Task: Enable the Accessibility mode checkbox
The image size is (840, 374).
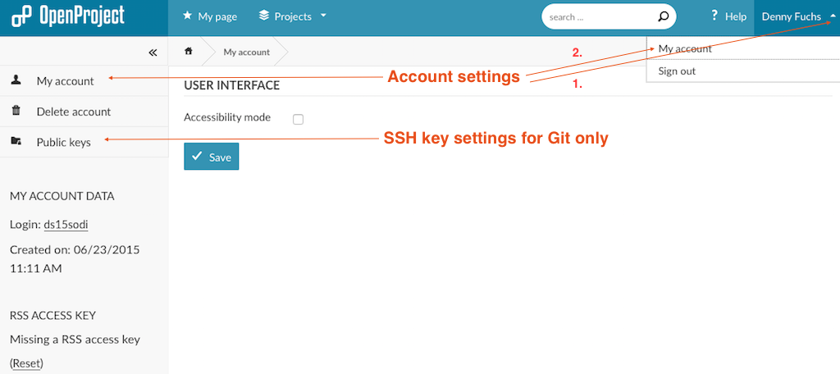Action: [x=298, y=119]
